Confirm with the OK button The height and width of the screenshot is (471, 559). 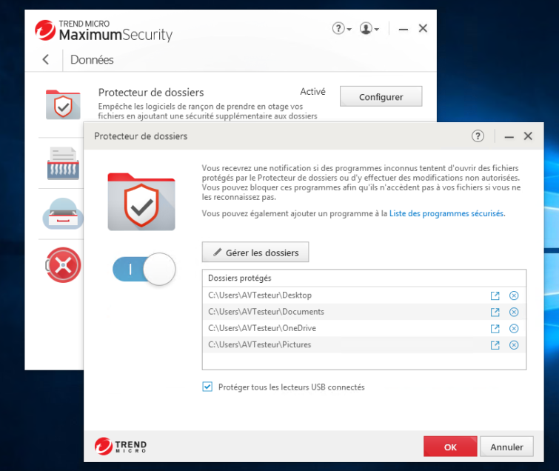[450, 447]
